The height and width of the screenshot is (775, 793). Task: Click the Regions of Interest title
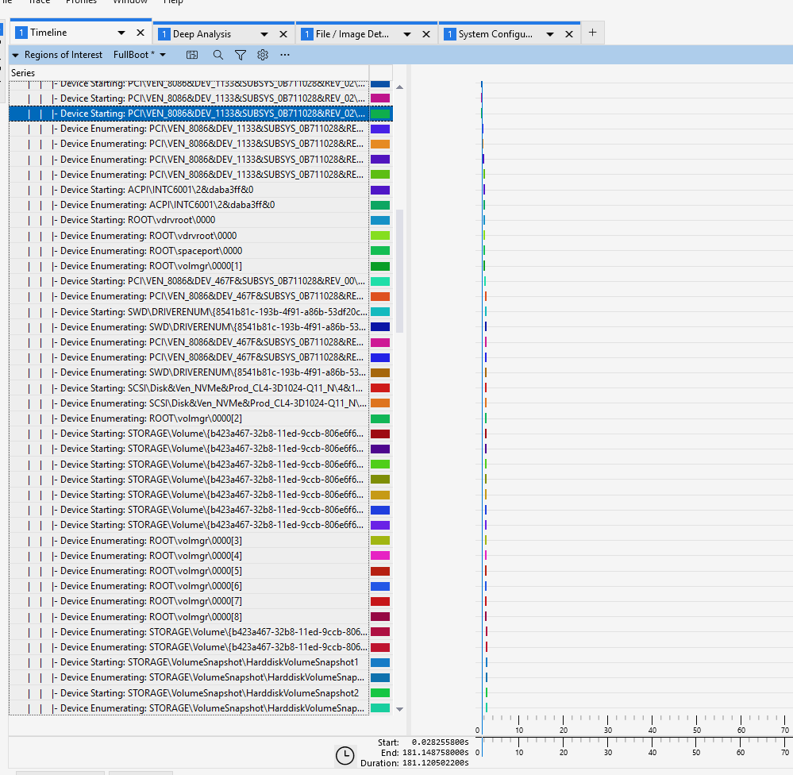pos(64,55)
